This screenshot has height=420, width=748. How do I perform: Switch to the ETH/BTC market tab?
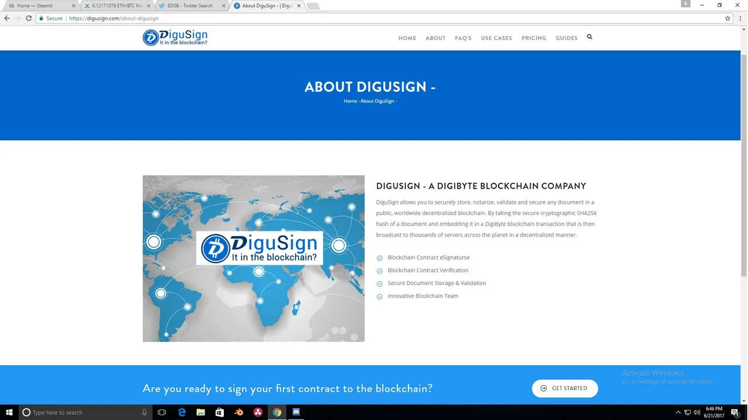pyautogui.click(x=115, y=6)
